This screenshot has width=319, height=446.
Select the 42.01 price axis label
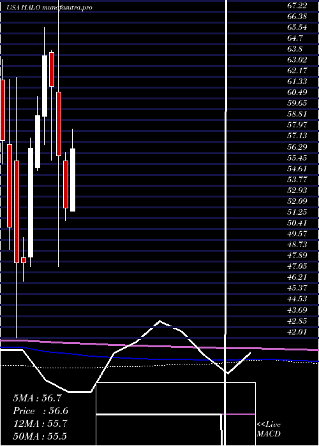click(297, 331)
